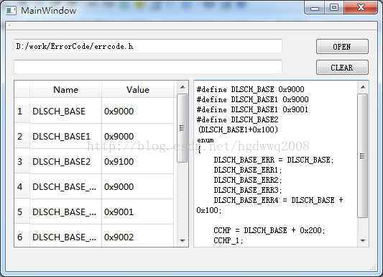The width and height of the screenshot is (383, 277).
Task: Click the 'CCHP = DLSCH_BASE + 0x200;' line
Action: (x=269, y=230)
